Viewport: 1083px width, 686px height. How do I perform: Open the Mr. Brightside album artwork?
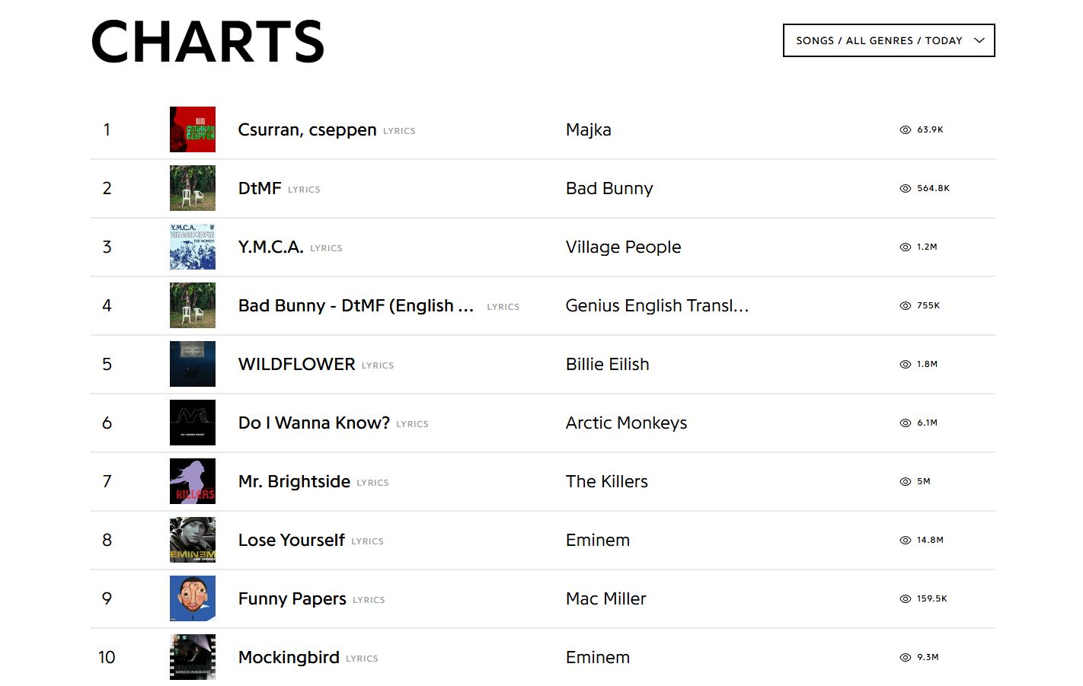(x=193, y=481)
